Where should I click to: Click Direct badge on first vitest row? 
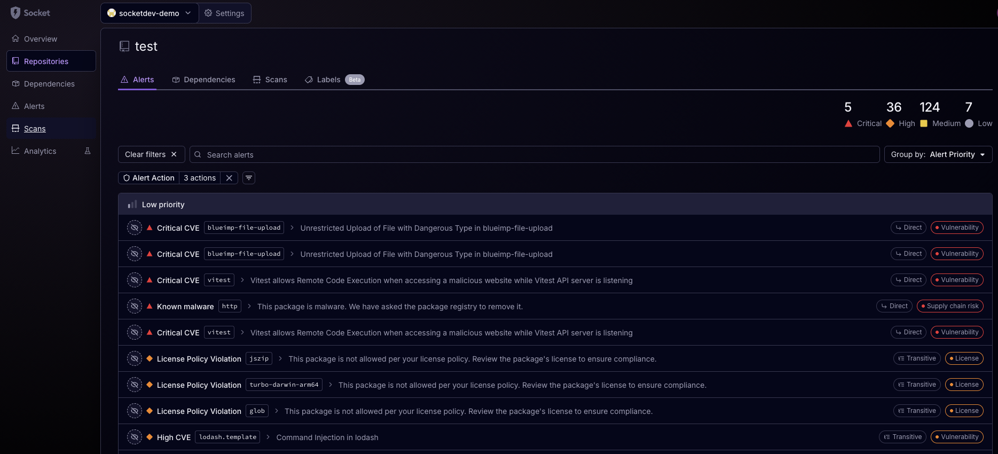click(x=909, y=280)
